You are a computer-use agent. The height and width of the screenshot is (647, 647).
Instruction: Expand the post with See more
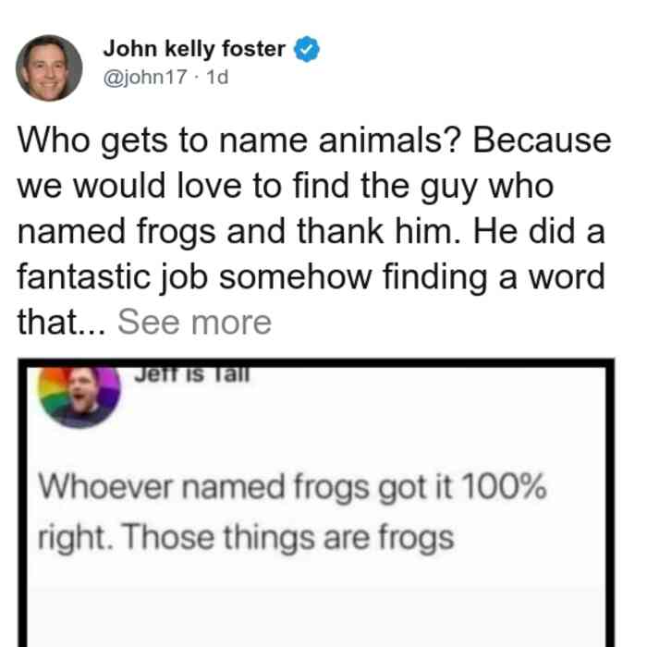(x=195, y=322)
